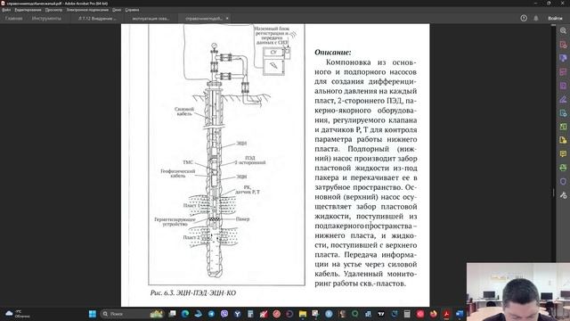Open the Справка menu
Screen dimensions: 570x321
click(132, 10)
